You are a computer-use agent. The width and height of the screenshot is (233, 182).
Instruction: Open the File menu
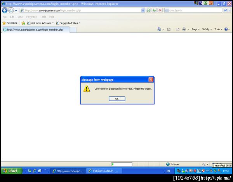click(5, 17)
